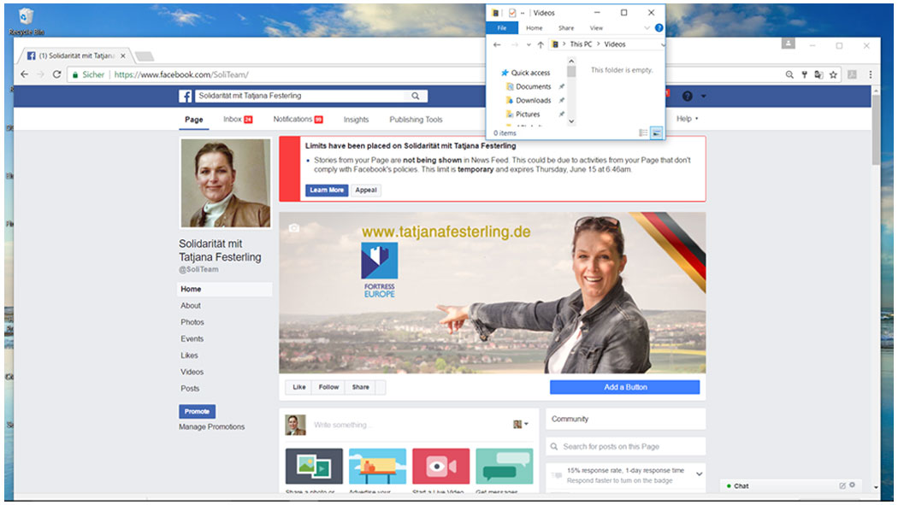
Task: Click the Get messages tile
Action: 505,466
